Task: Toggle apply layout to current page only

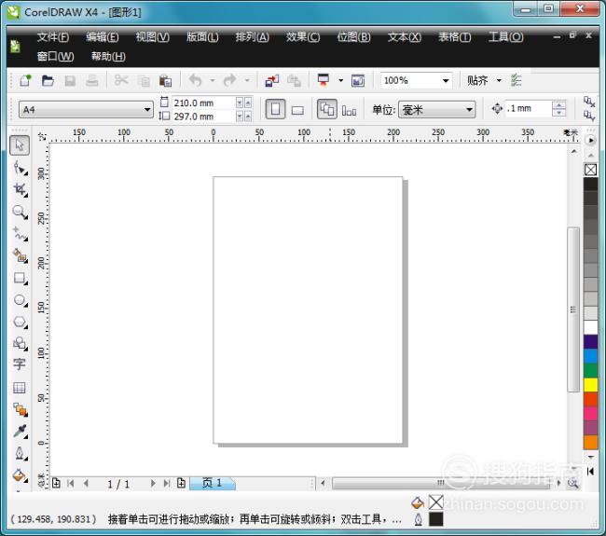Action: (349, 111)
